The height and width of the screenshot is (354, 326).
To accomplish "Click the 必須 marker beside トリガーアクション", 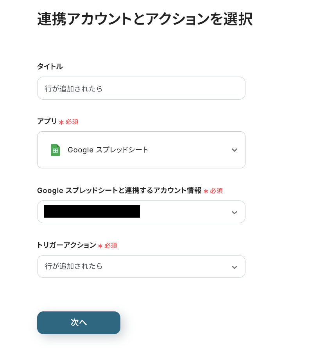I will 111,245.
